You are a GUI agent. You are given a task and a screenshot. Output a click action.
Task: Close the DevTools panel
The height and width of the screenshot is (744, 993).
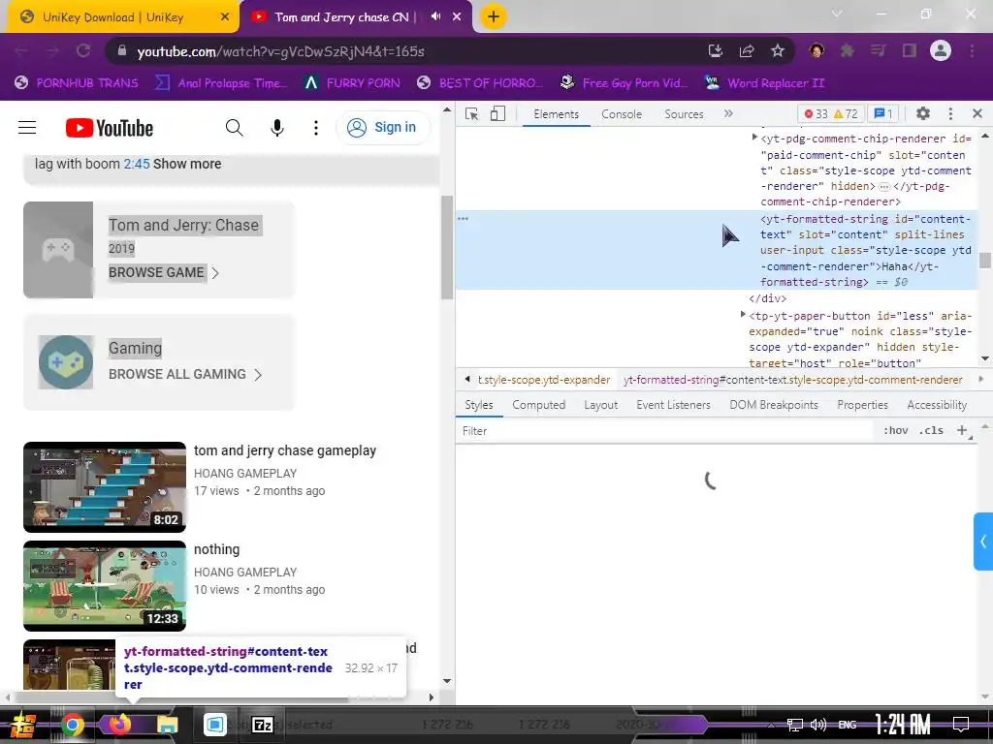coord(977,114)
